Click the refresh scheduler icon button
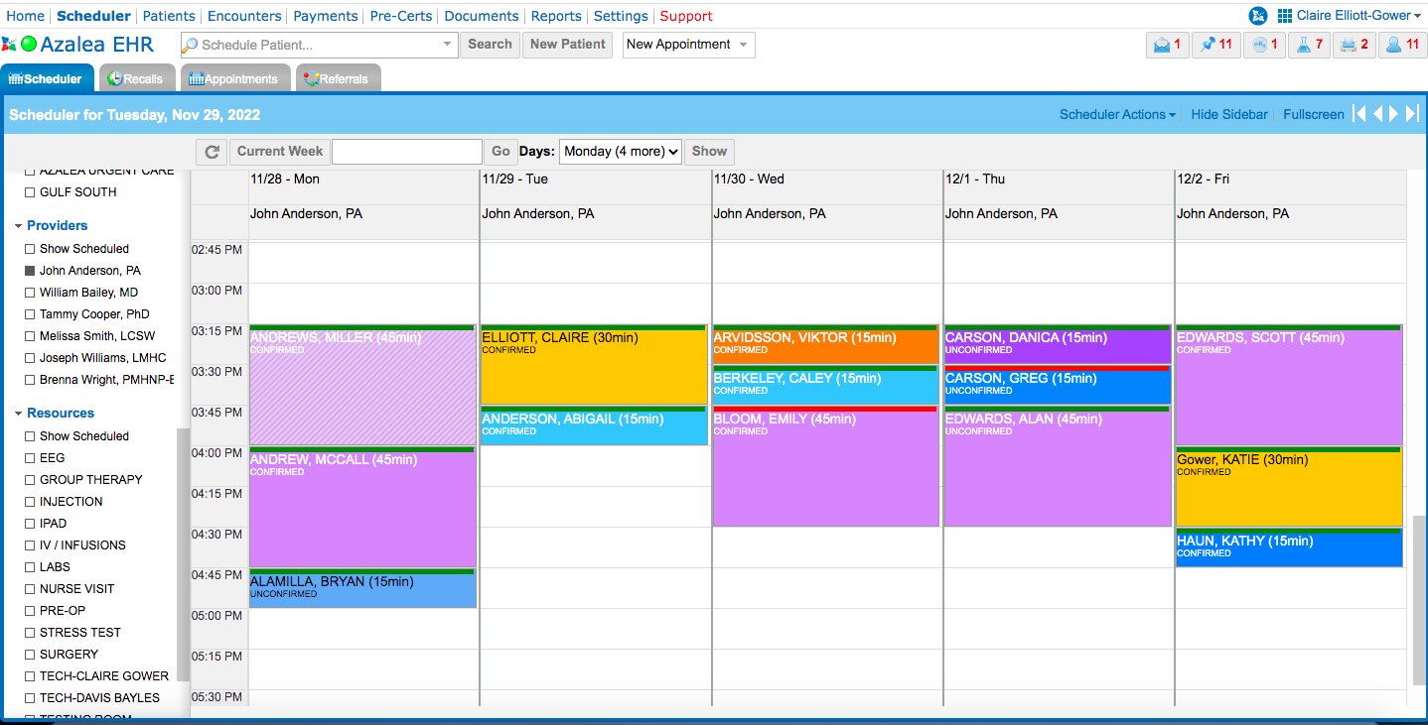The height and width of the screenshot is (725, 1428). 212,152
